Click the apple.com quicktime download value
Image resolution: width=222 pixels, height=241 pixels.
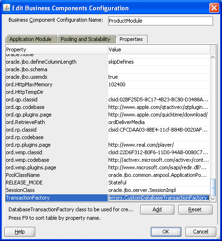coord(159,115)
